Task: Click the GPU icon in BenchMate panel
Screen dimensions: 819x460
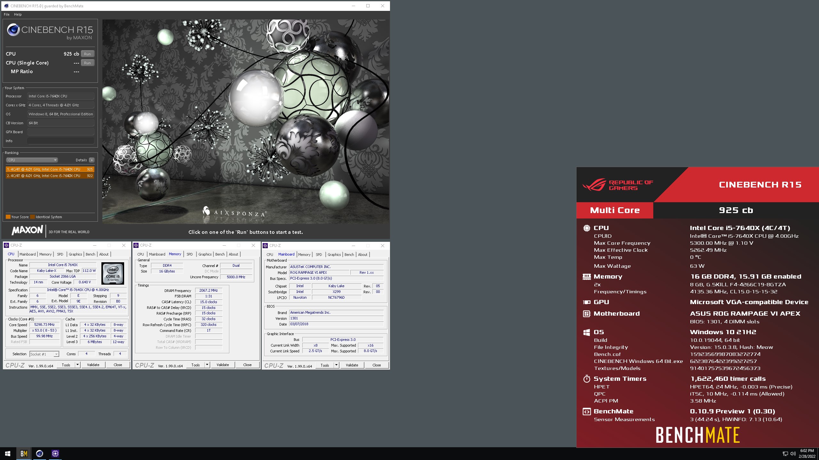Action: (586, 302)
